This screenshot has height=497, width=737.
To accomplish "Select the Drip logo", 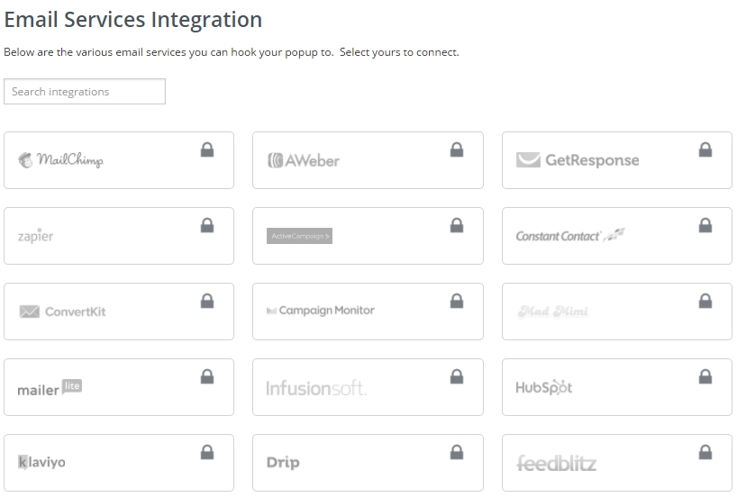I will point(283,463).
